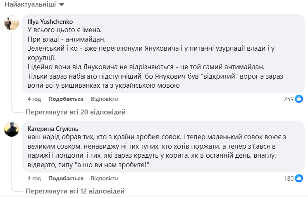Open Катерина Стулень's profile picture
308x198 pixels.
pyautogui.click(x=12, y=129)
